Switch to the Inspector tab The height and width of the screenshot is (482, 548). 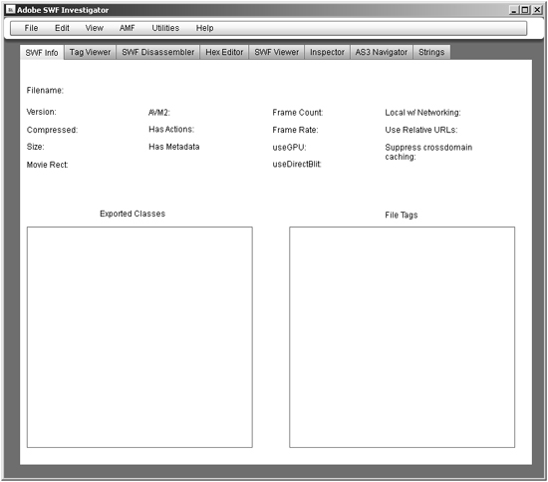coord(327,52)
